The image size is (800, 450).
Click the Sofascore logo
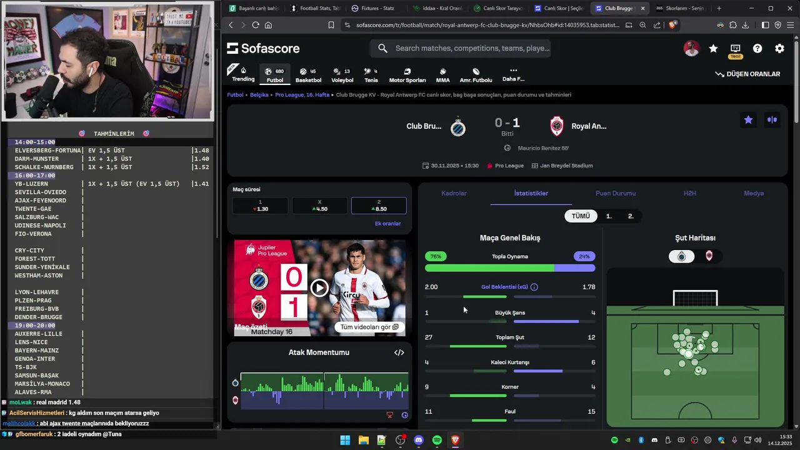click(263, 48)
